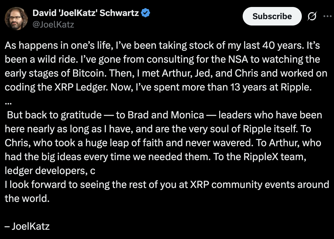Open the David 'JoelKatz' Schwartz display name
334x239 pixels.
[x=86, y=13]
